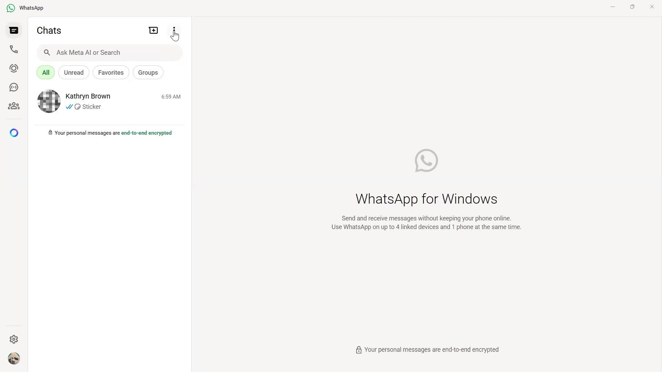Launch Meta AI from the sidebar
The width and height of the screenshot is (662, 372).
pos(13,133)
